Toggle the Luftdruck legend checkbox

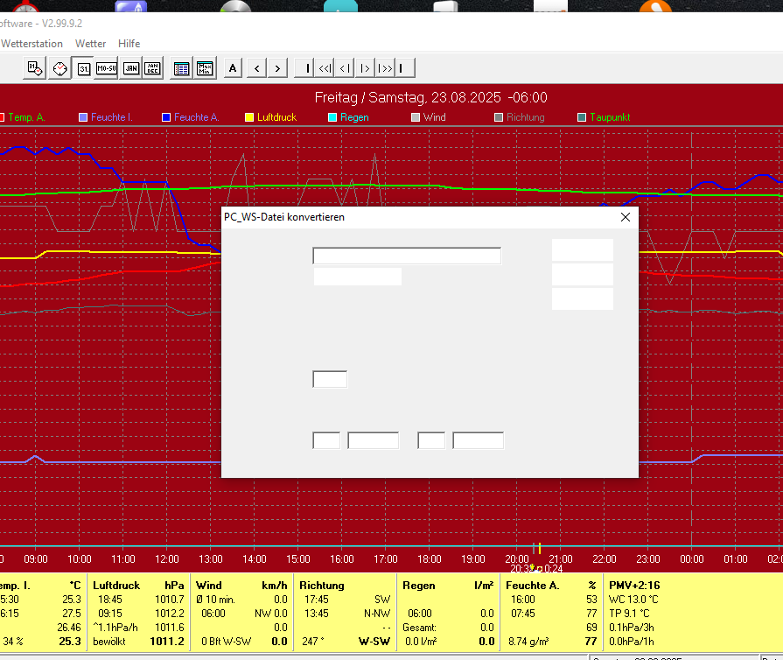tap(249, 117)
